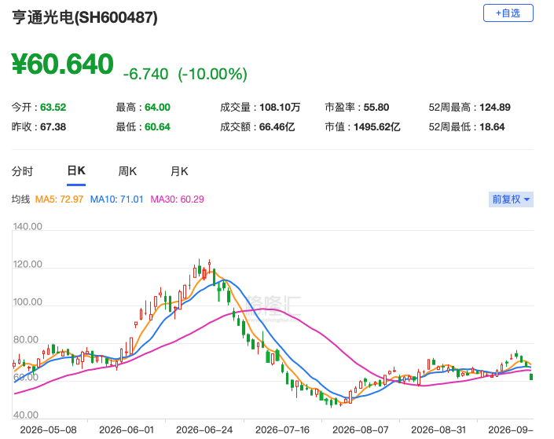Click the 今开 value 63.52
This screenshot has width=554, height=439.
[x=53, y=108]
